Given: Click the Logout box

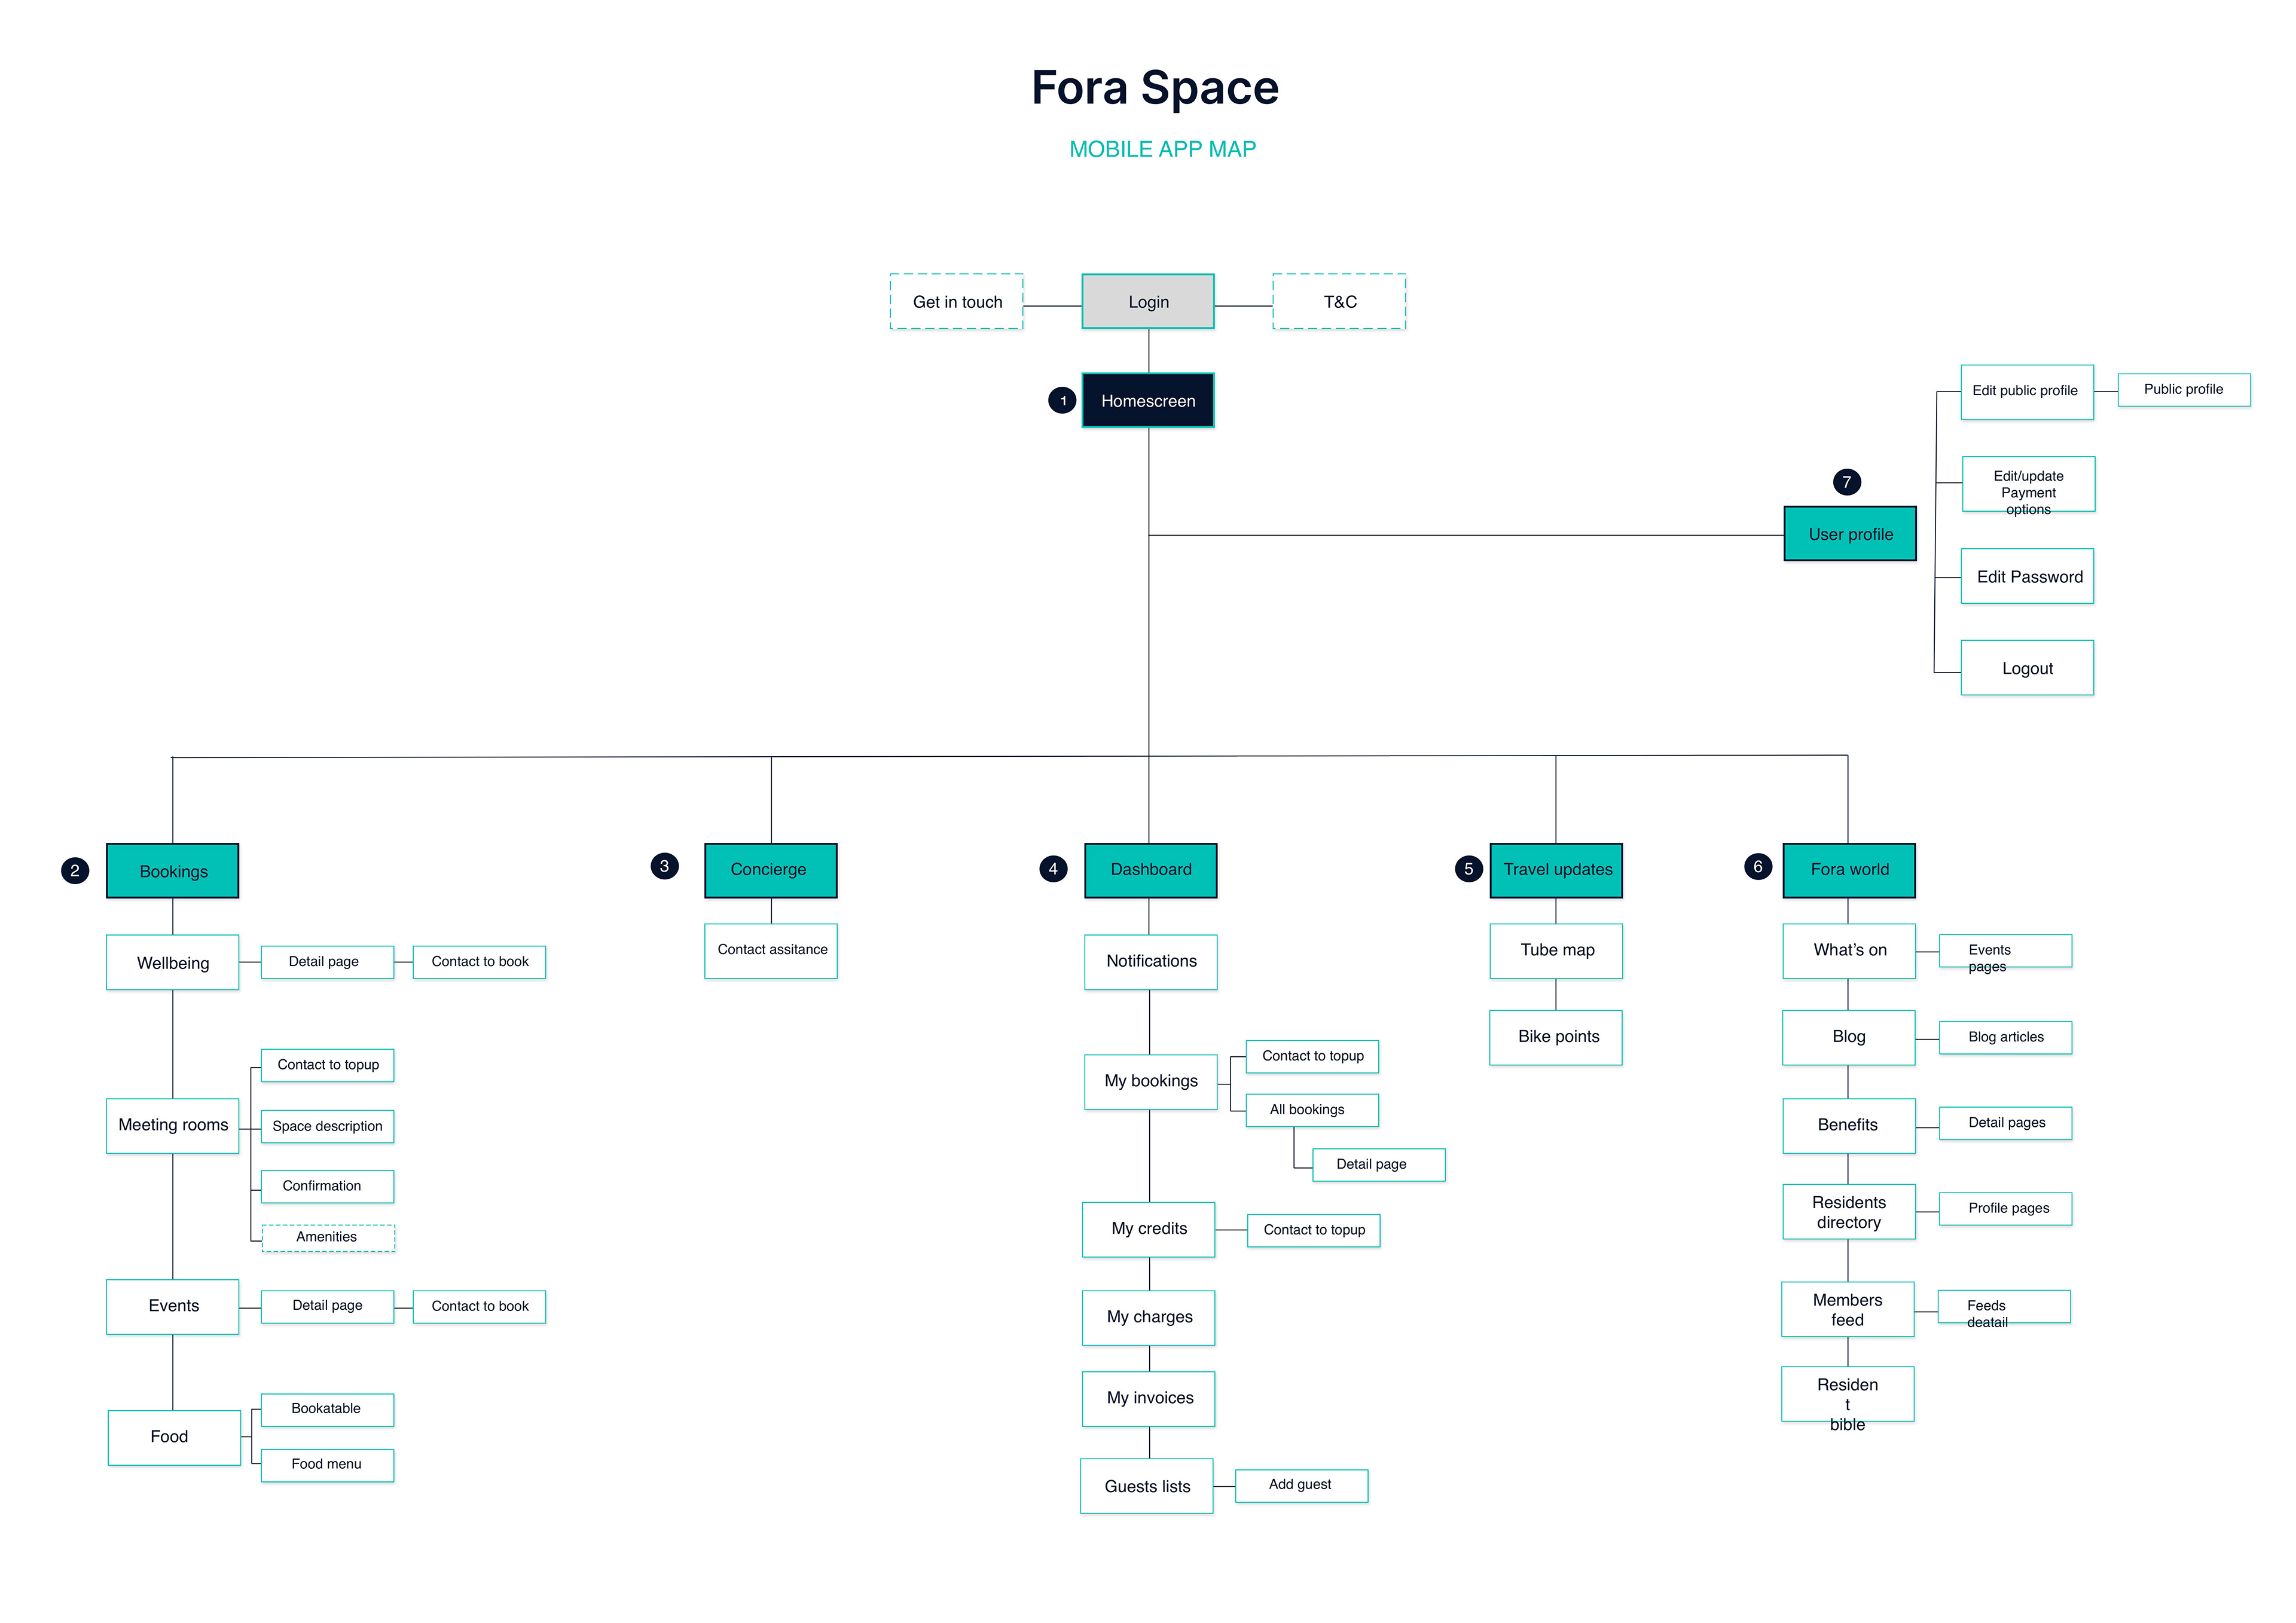Looking at the screenshot, I should 2027,668.
